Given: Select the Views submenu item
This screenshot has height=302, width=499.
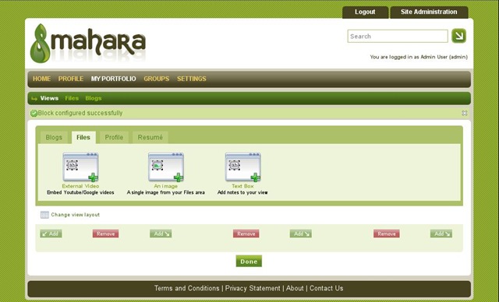Looking at the screenshot, I should click(49, 98).
